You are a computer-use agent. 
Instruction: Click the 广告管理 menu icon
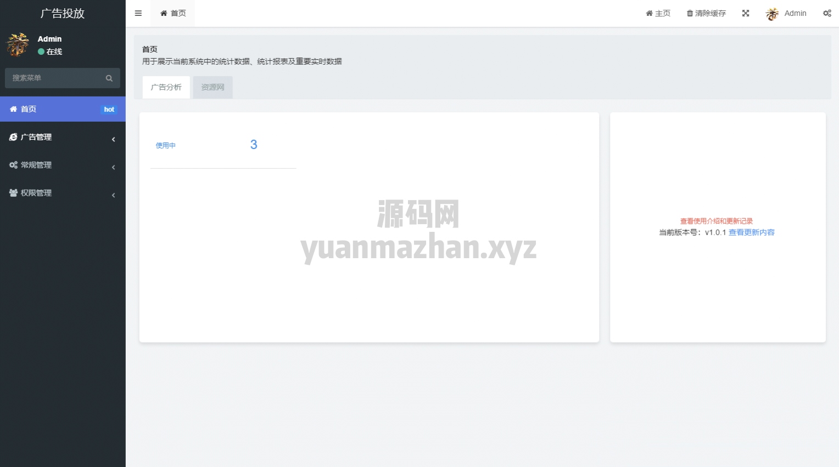point(13,137)
